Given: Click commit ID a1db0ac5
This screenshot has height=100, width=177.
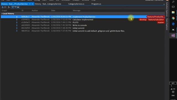Looking at the screenshot, I should (25, 22).
